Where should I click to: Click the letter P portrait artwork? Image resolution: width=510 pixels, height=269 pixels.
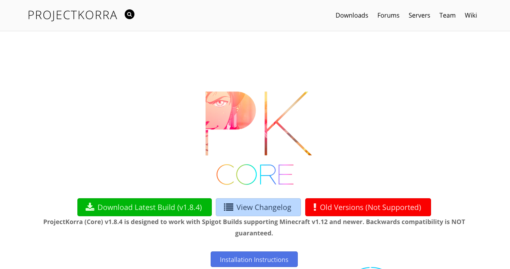click(x=231, y=124)
